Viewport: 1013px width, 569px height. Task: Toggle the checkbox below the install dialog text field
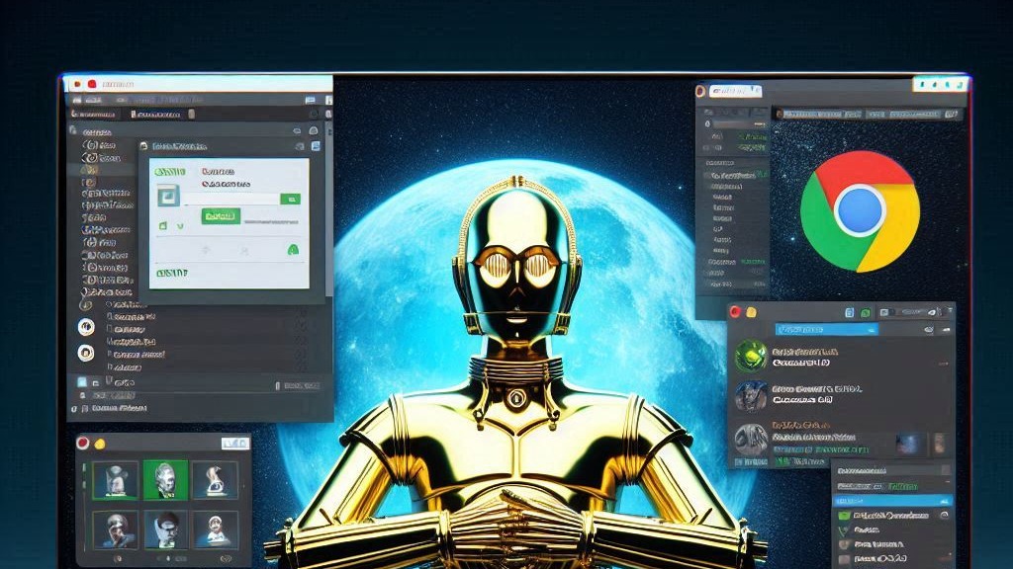click(162, 225)
